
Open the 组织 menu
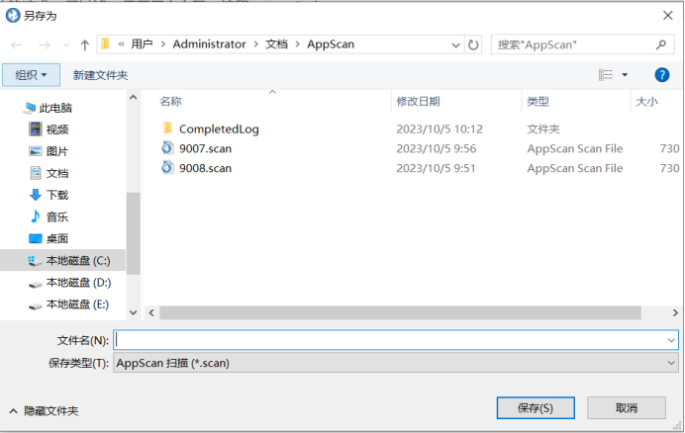tap(31, 75)
